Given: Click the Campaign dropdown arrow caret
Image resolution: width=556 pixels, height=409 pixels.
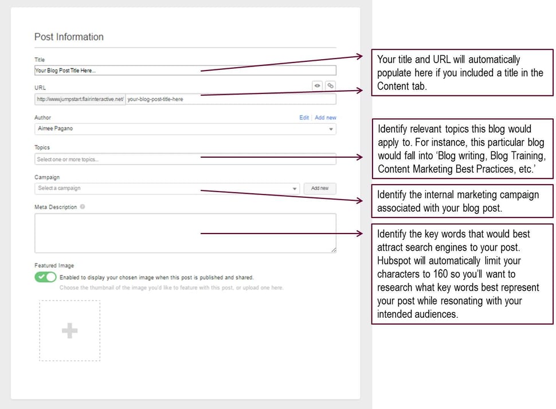Looking at the screenshot, I should point(295,188).
